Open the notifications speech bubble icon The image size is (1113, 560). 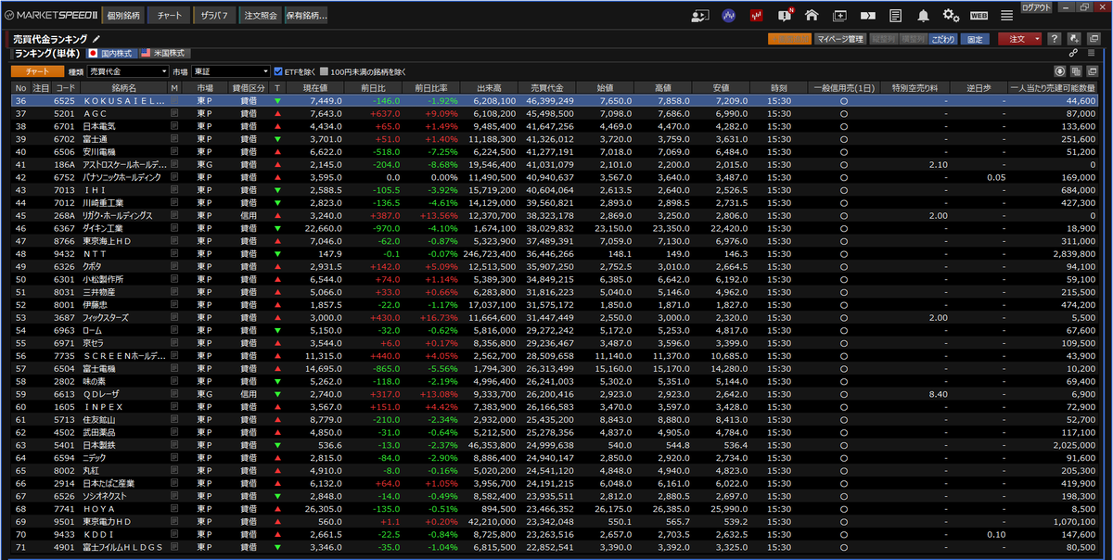pos(785,15)
